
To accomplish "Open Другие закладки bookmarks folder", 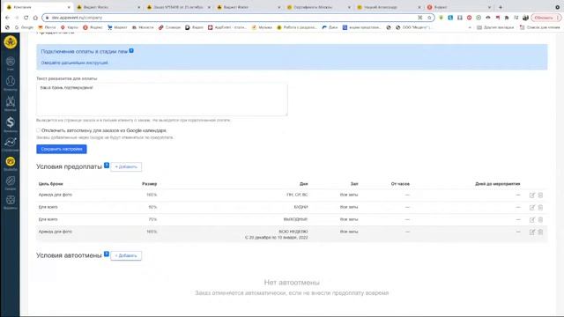I will pos(495,27).
